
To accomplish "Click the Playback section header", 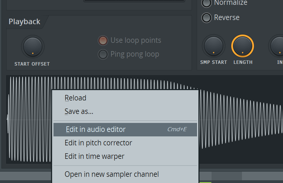I will pos(25,22).
